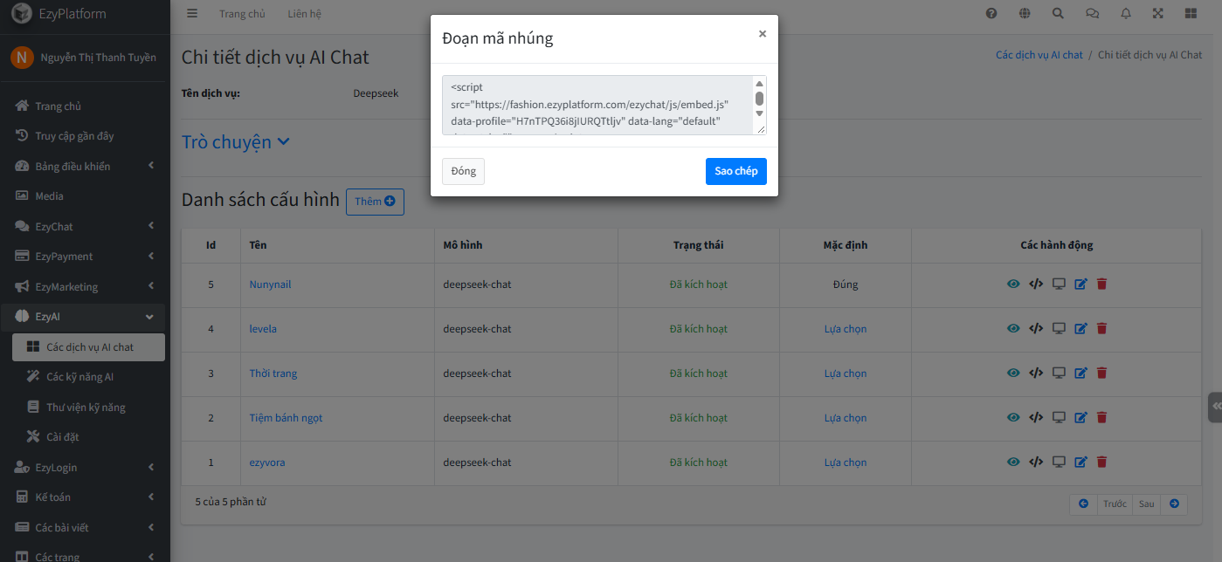Click the monitor icon in the levela row

(x=1059, y=328)
